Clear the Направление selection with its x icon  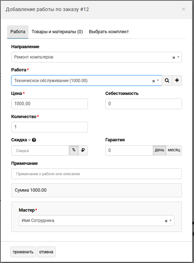click(x=174, y=57)
